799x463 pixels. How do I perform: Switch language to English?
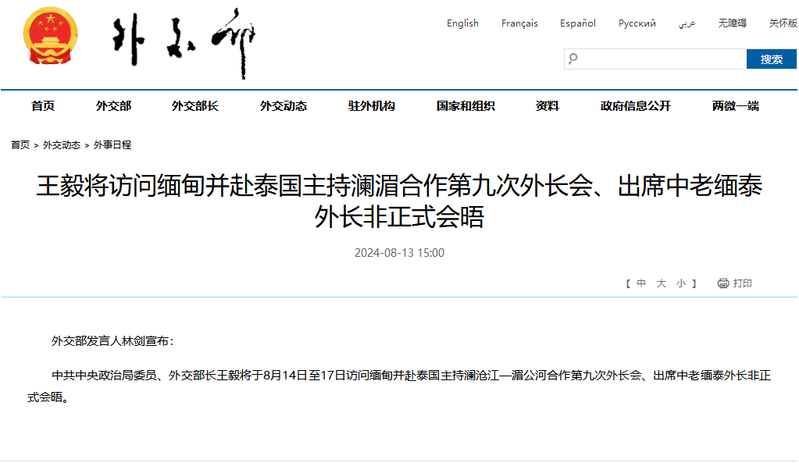(x=462, y=23)
